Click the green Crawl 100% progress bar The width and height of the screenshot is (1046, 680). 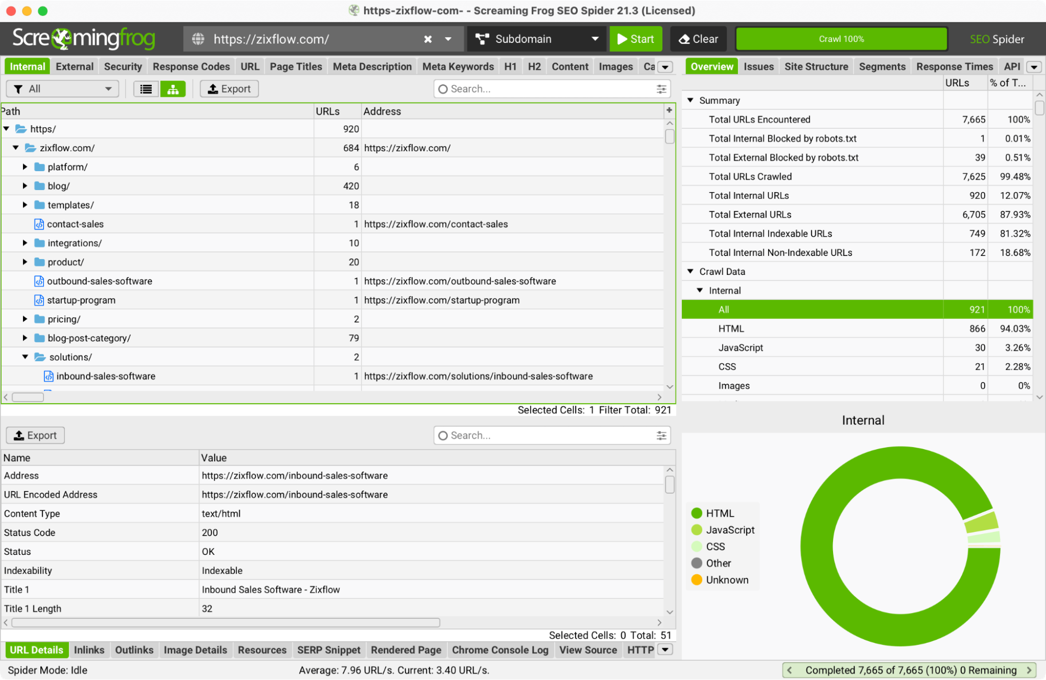[x=840, y=39]
